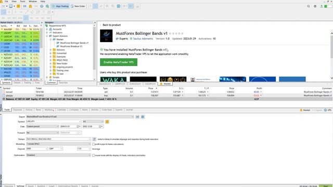Click the blue cloud toolbar icon
Viewport: 333px width, 187px height.
(42, 6)
